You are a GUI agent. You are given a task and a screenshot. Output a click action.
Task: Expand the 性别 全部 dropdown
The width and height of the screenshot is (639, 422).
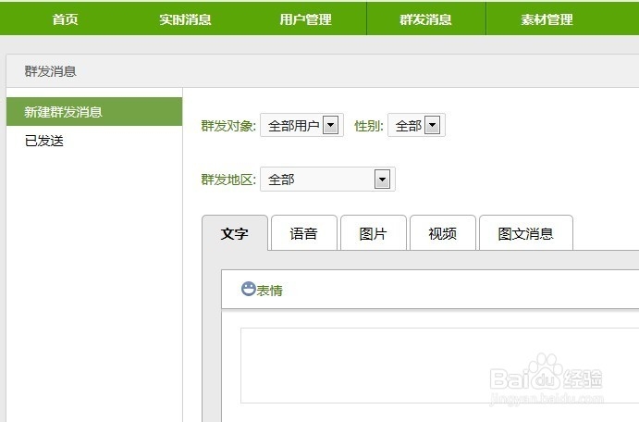pyautogui.click(x=416, y=125)
